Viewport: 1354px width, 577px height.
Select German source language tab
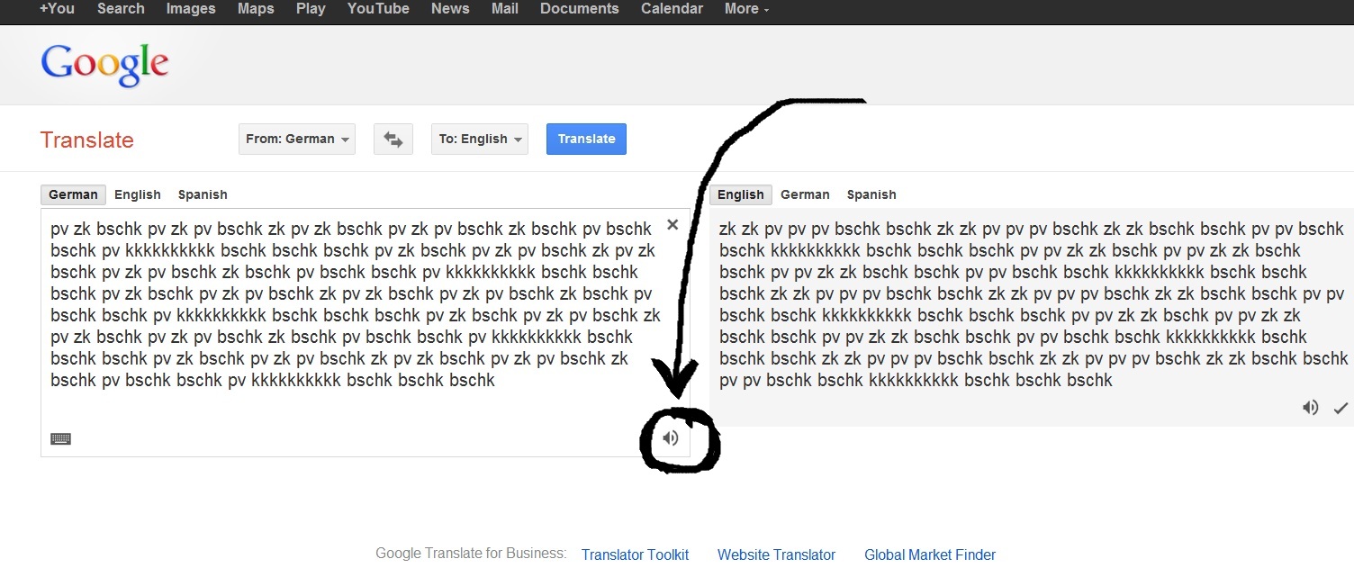tap(73, 194)
